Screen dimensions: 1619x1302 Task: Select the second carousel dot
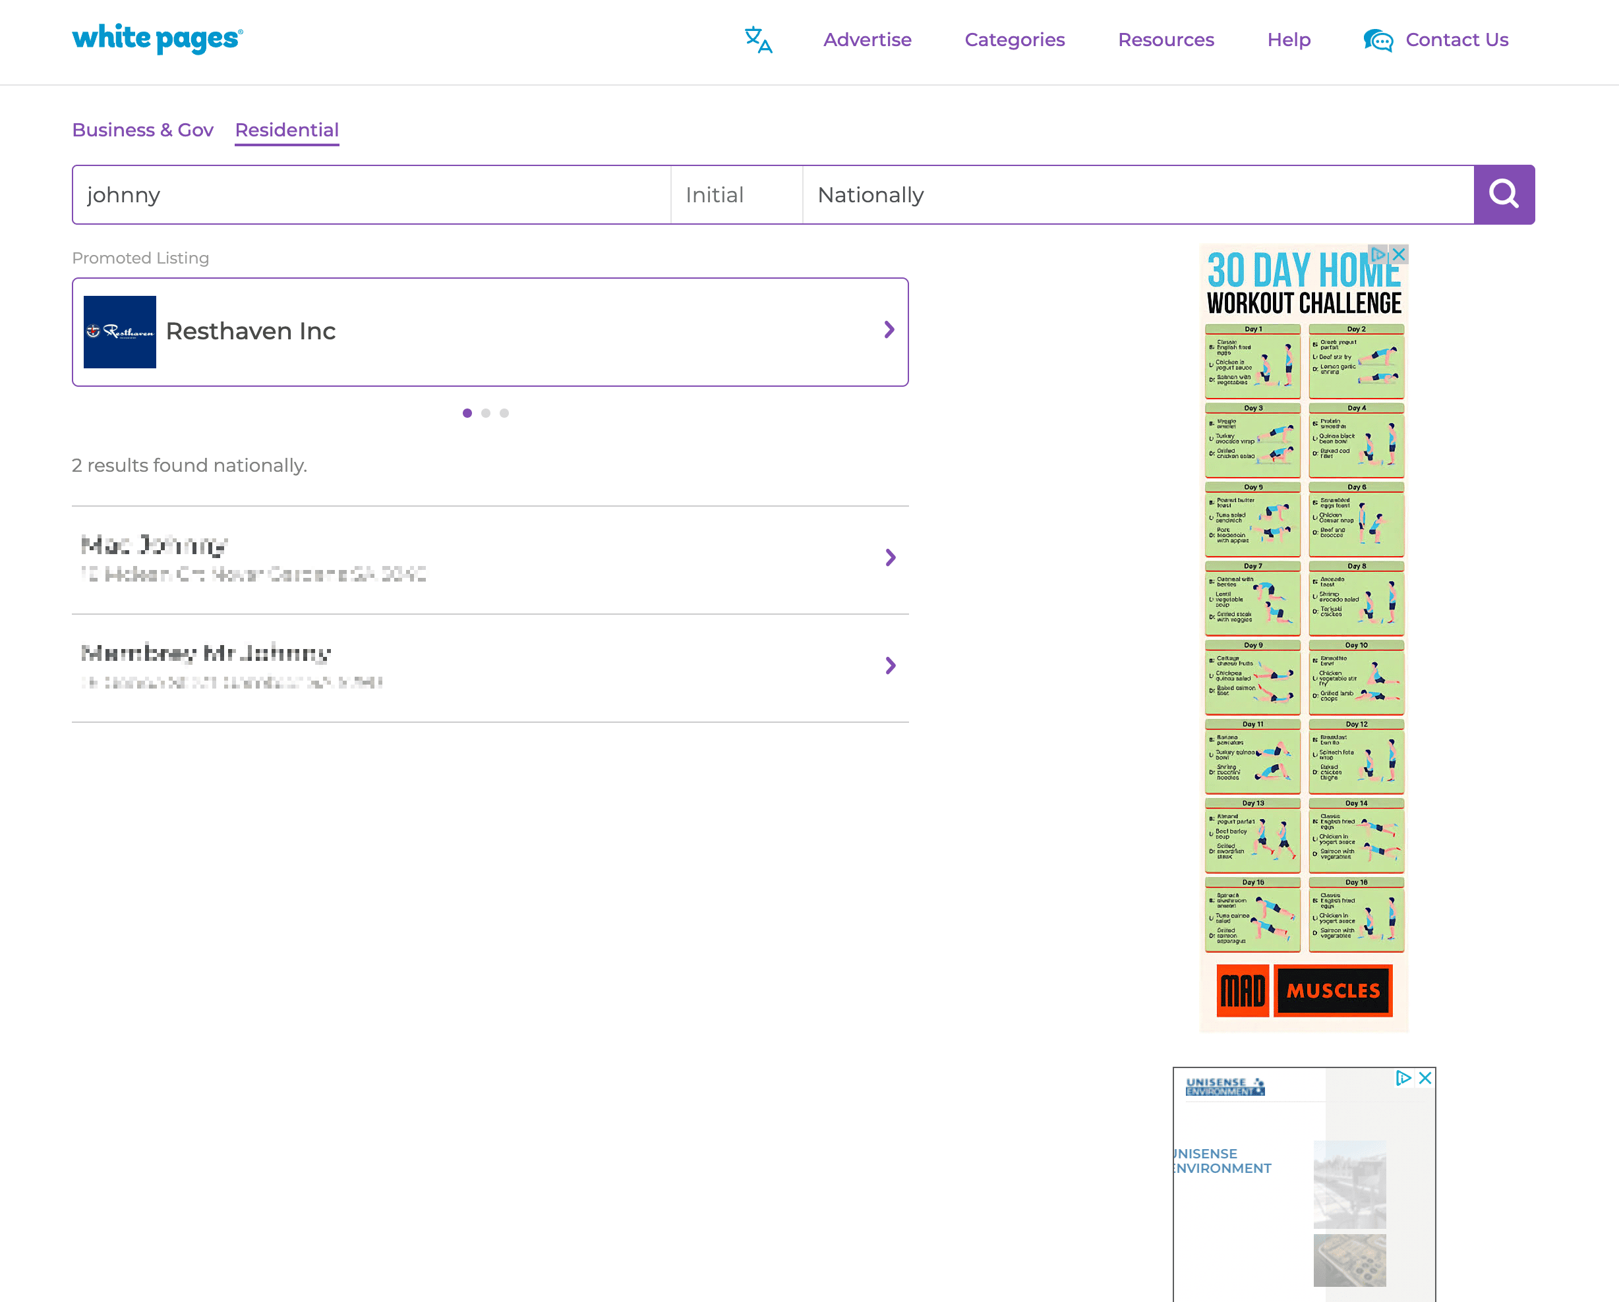coord(486,412)
